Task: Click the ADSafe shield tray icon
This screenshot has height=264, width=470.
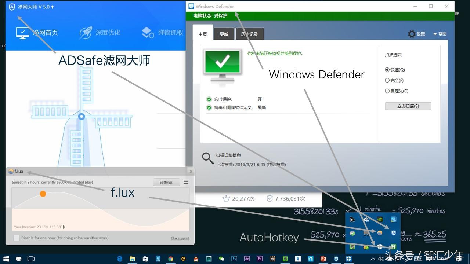Action: click(x=393, y=233)
